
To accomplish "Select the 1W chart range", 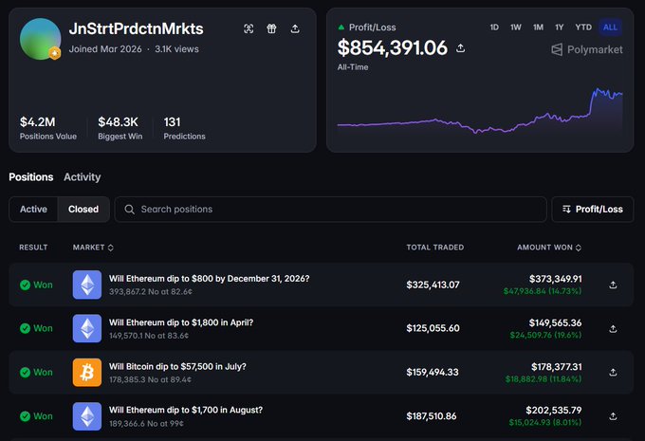I will (x=516, y=28).
